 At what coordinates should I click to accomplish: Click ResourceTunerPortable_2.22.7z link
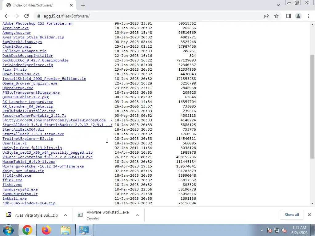tap(34, 116)
